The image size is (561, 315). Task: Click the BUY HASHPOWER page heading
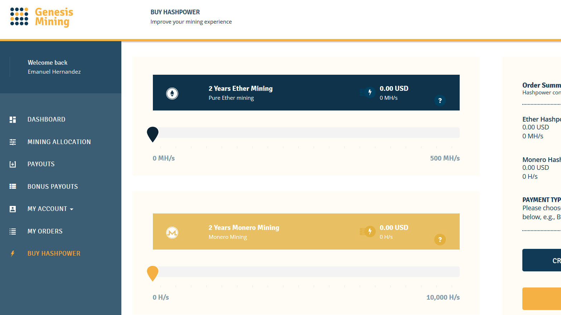(175, 12)
